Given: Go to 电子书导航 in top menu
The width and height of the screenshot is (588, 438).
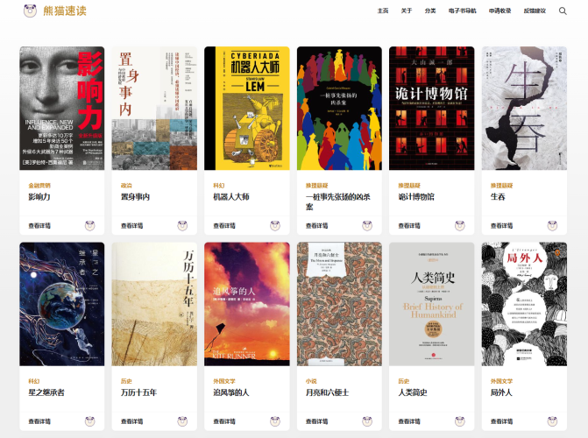Looking at the screenshot, I should 463,11.
